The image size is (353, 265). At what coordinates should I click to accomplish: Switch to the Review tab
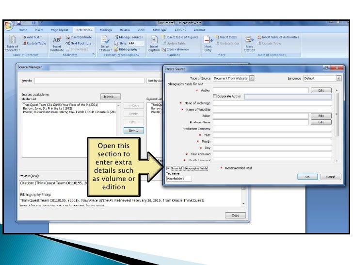125,30
